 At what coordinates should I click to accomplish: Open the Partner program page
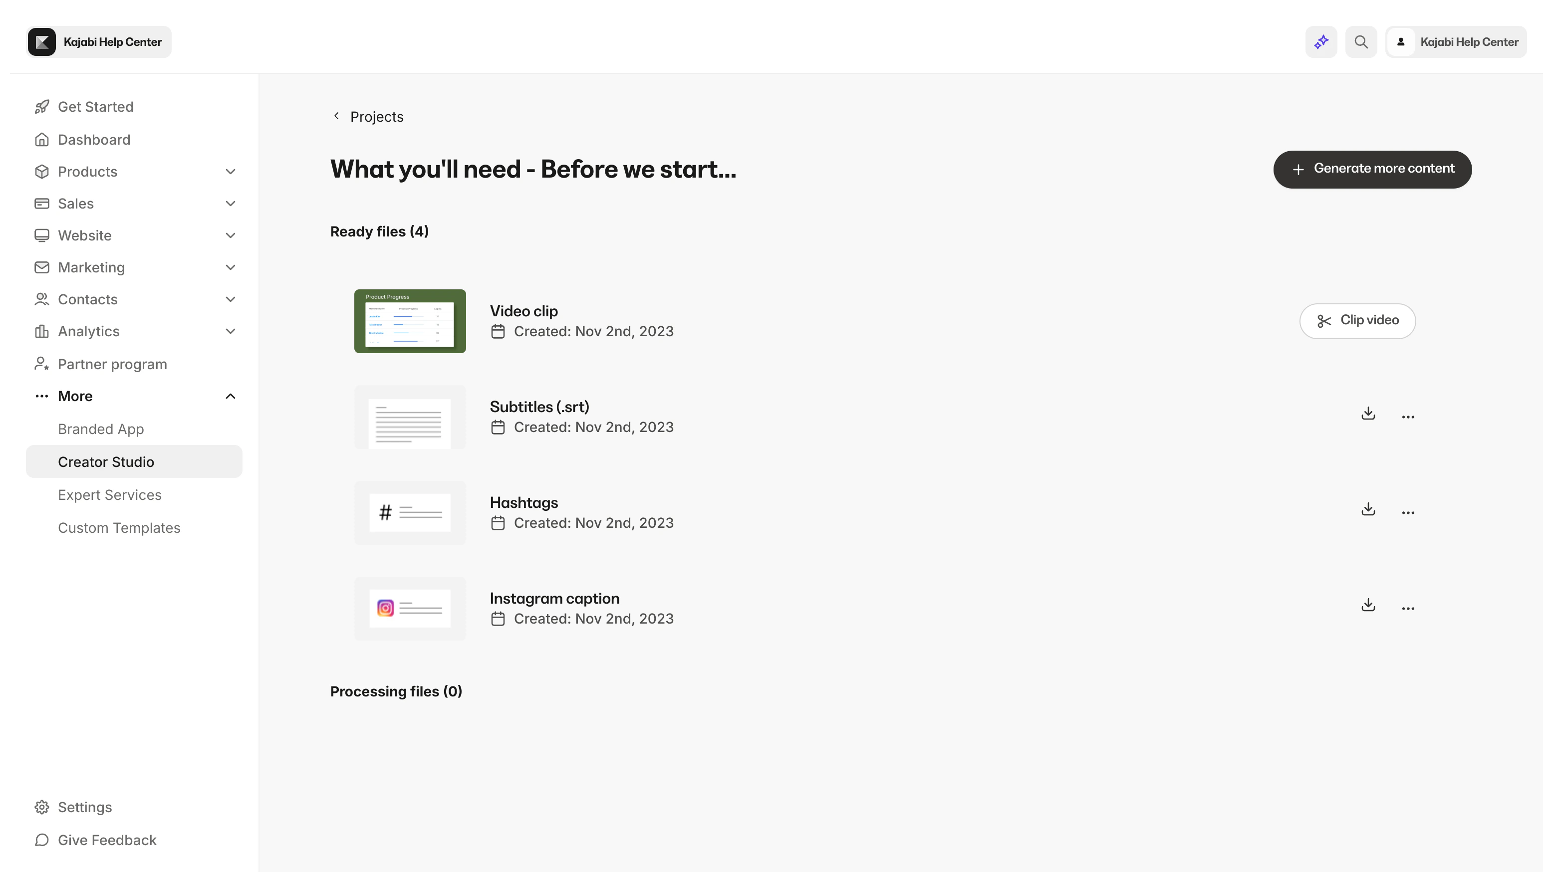pos(112,364)
